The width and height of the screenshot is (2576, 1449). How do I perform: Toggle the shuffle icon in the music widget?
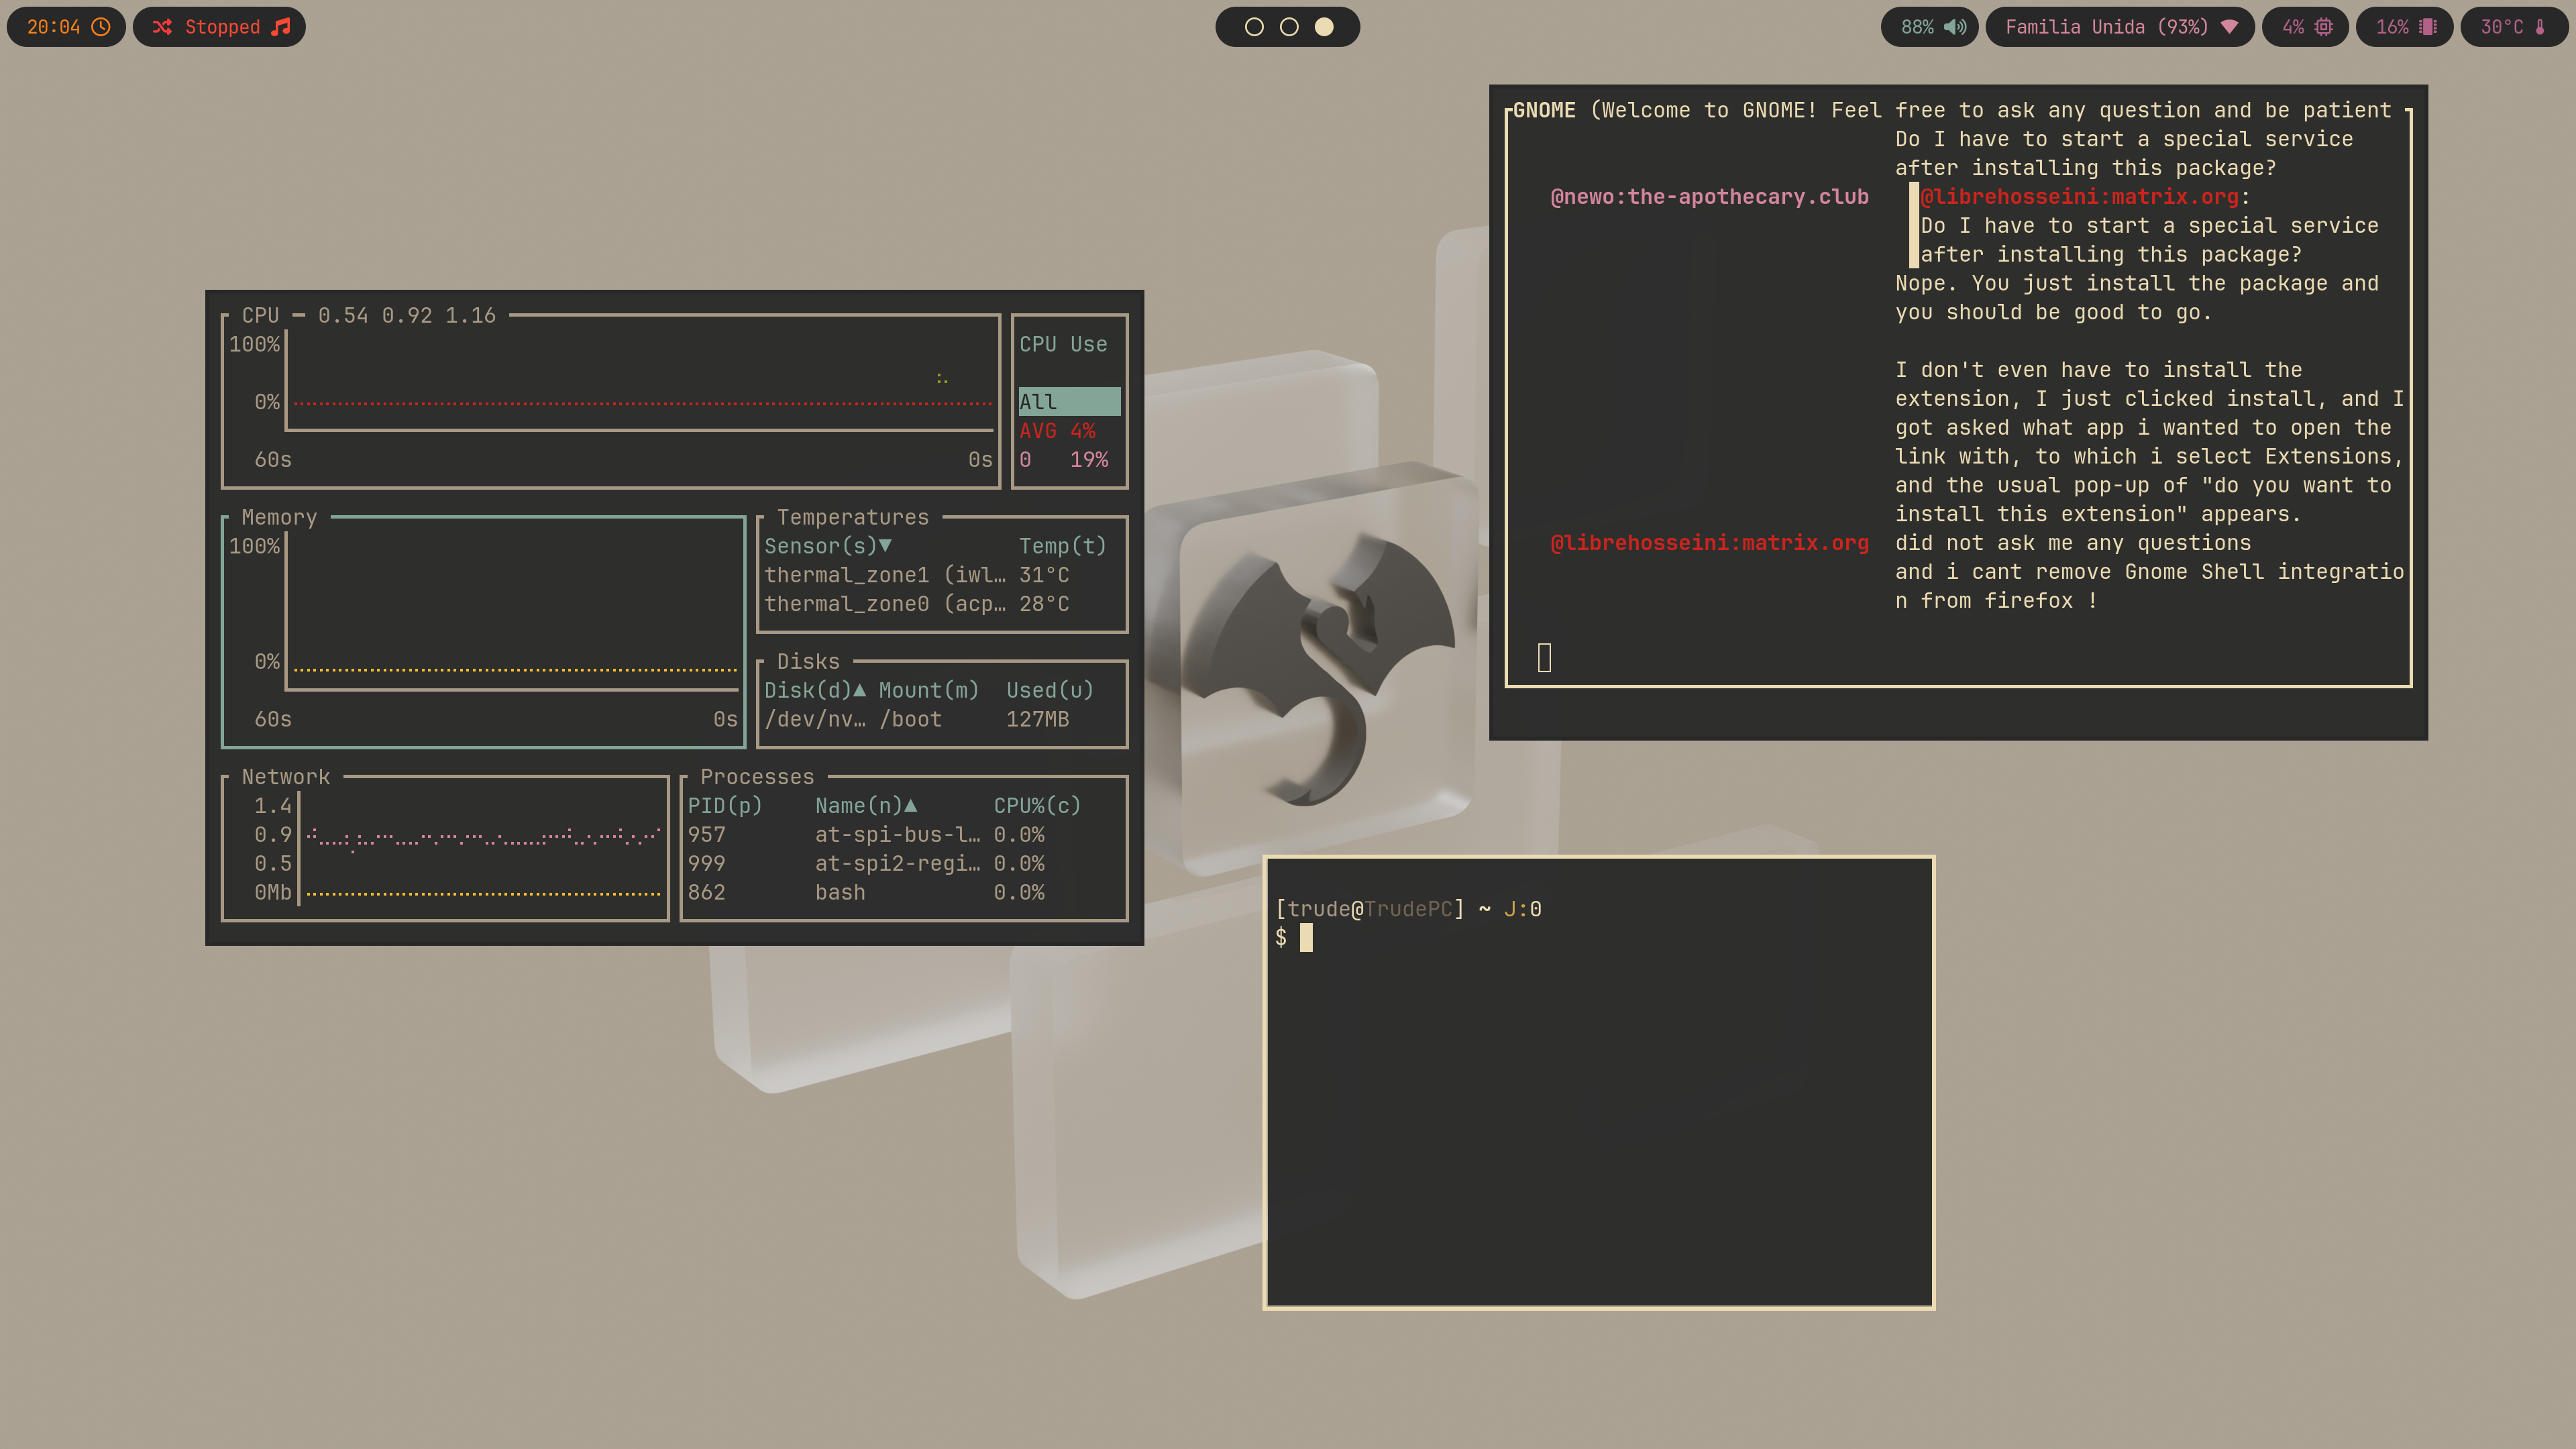162,27
